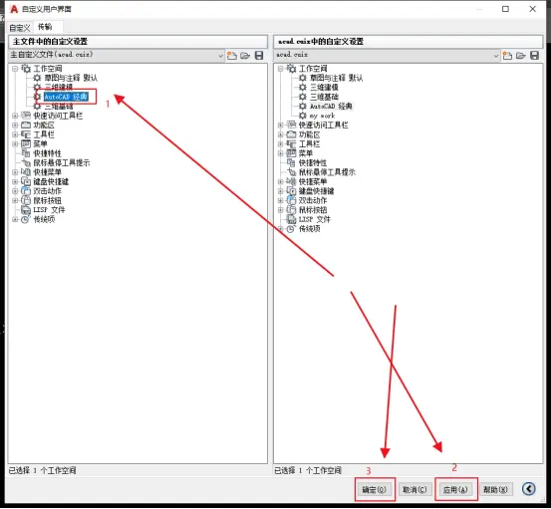Expand 快速访问工具栏 in the left tree
The width and height of the screenshot is (551, 509).
click(15, 116)
